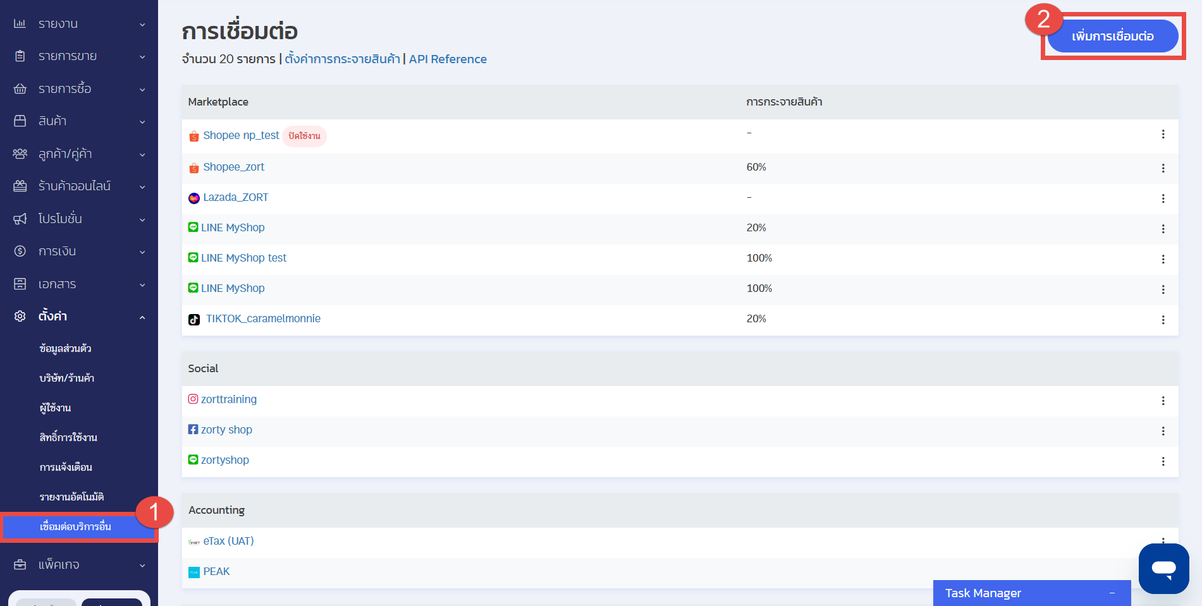Expand the โปรโมชั่น menu chevron
This screenshot has width=1202, height=606.
click(x=142, y=220)
